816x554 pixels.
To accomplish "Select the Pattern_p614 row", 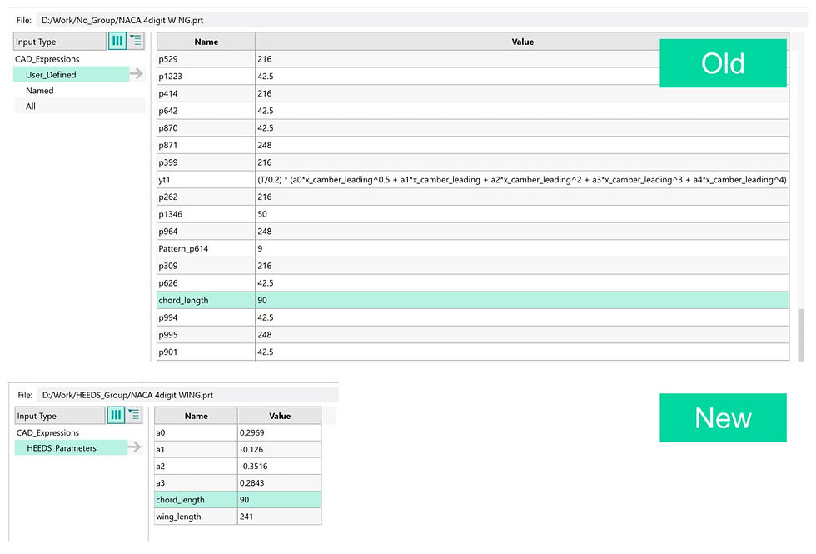I will (473, 248).
